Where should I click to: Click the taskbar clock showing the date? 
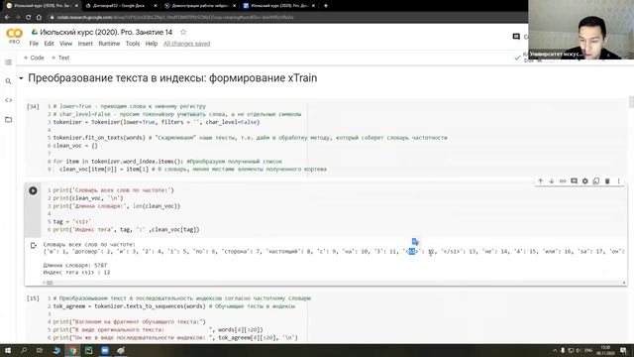pyautogui.click(x=605, y=350)
